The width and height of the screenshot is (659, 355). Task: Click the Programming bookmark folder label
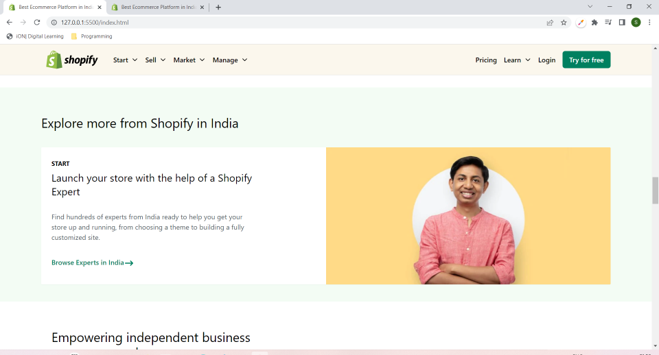[96, 36]
